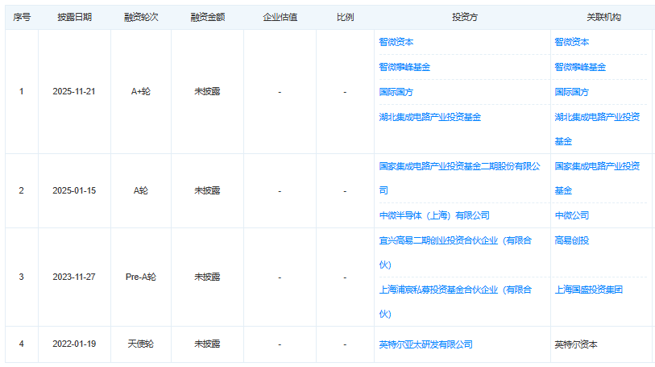Select 未披露 amount in 天使轮 row
Image resolution: width=655 pixels, height=367 pixels.
point(207,344)
